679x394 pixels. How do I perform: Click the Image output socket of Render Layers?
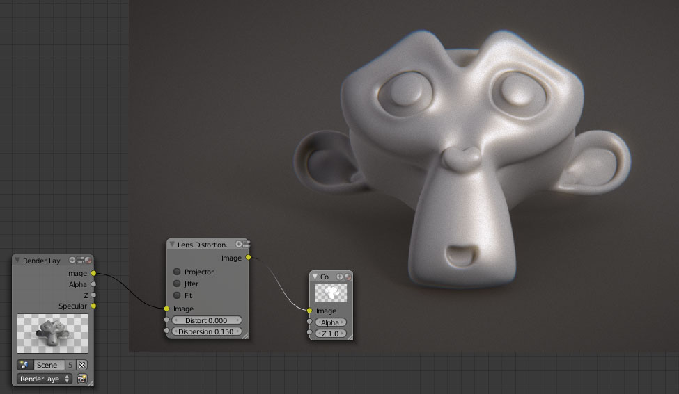[x=93, y=273]
